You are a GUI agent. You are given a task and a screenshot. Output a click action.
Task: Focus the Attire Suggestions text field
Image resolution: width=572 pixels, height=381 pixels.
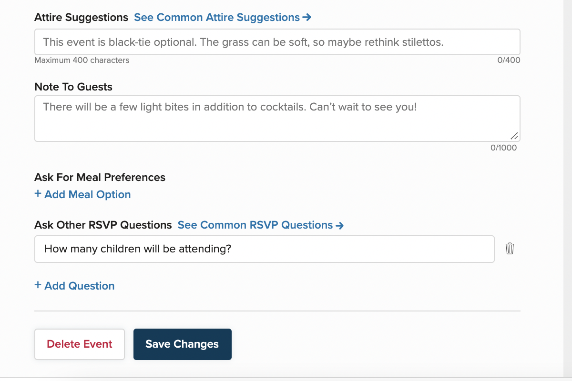coord(276,42)
